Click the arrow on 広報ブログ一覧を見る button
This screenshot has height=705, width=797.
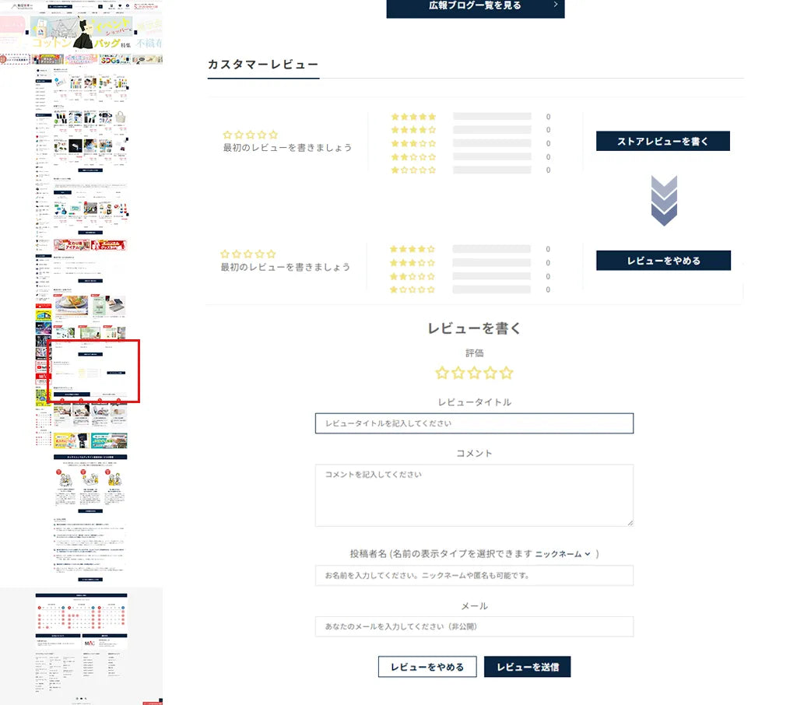pos(555,5)
